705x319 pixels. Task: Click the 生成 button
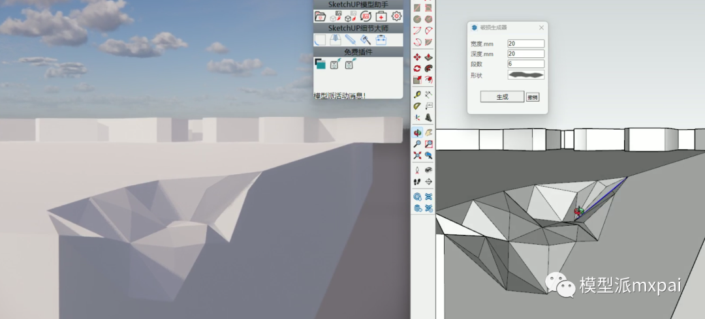502,97
